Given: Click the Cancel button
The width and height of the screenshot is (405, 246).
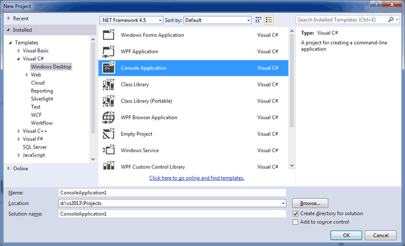Looking at the screenshot, I should (381, 235).
